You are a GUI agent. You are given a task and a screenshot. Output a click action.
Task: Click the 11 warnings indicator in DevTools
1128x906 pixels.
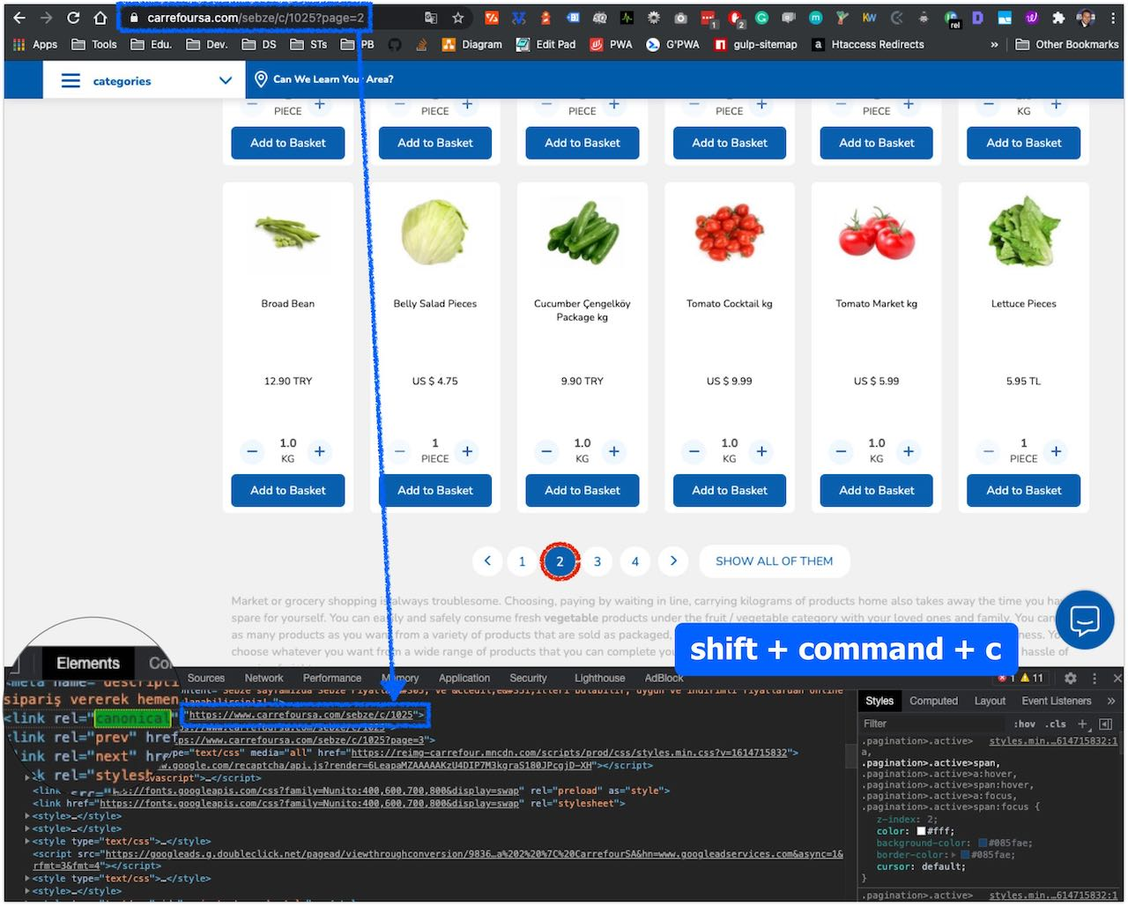(1029, 679)
